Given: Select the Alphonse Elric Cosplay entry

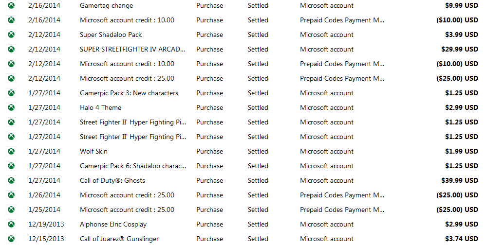Looking at the screenshot, I should point(113,224).
